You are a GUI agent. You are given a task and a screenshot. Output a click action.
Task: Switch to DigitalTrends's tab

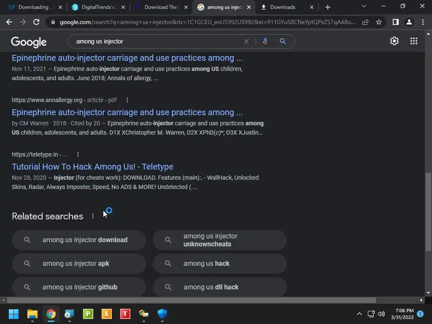[97, 7]
